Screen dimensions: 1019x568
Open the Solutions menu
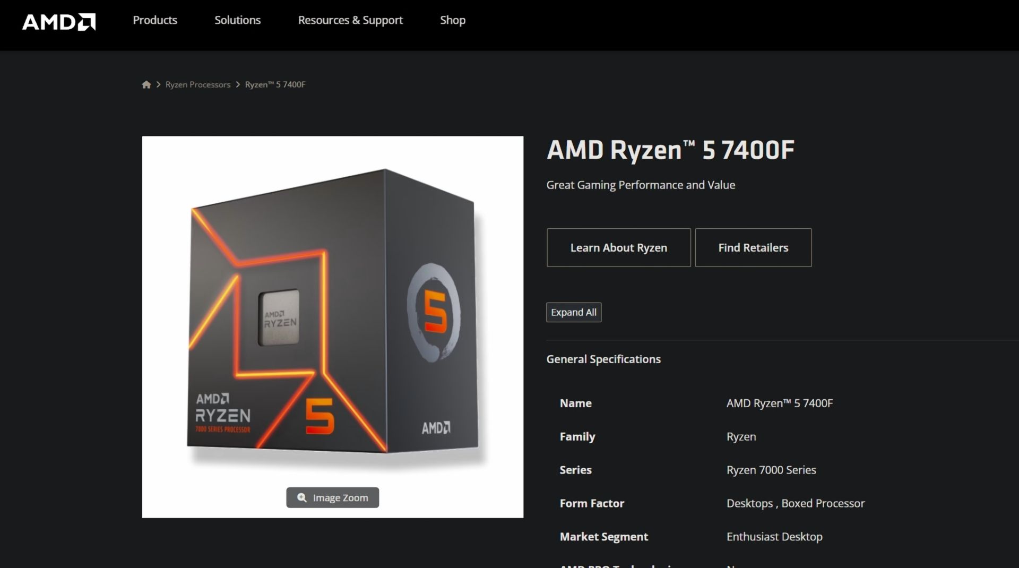tap(237, 20)
